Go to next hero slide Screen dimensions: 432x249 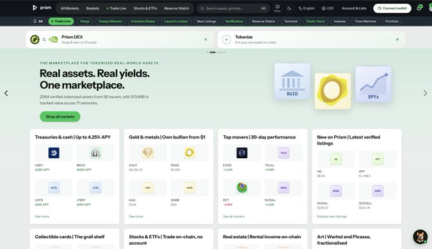point(425,93)
